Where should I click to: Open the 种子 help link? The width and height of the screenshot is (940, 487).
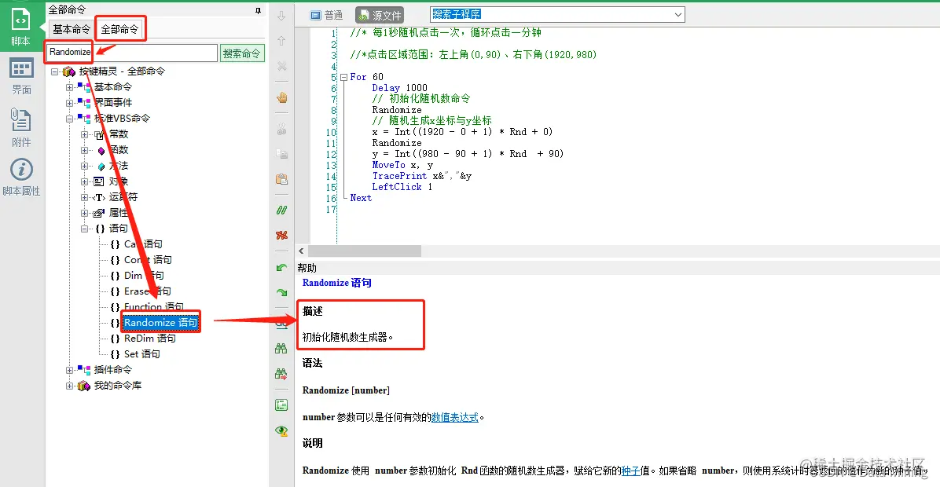coord(630,471)
